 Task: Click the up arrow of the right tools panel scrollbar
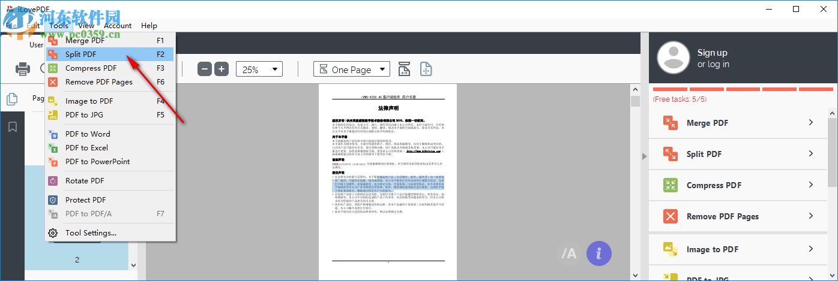(x=833, y=112)
